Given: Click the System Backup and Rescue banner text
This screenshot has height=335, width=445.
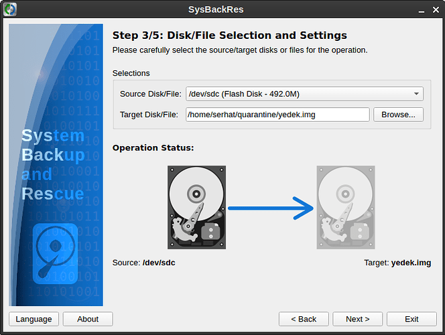Looking at the screenshot, I should click(53, 165).
